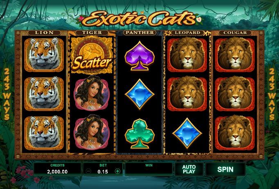Click the top lion symbol on Cougar reel
The width and height of the screenshot is (279, 189).
(235, 55)
